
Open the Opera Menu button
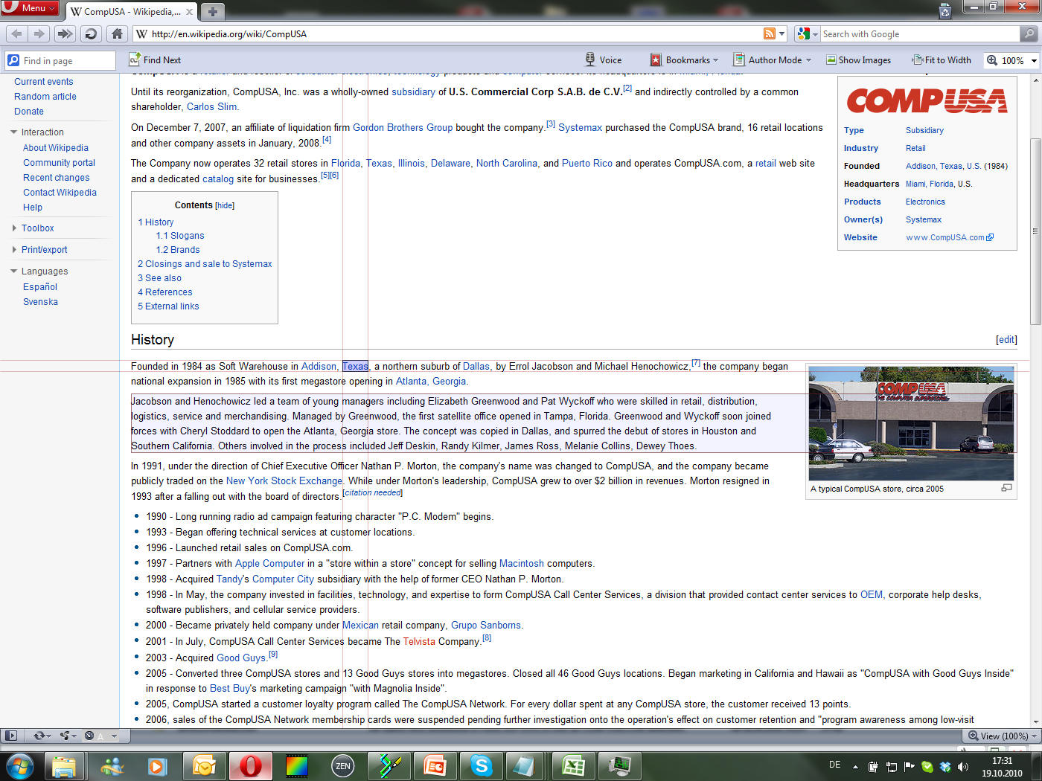30,7
